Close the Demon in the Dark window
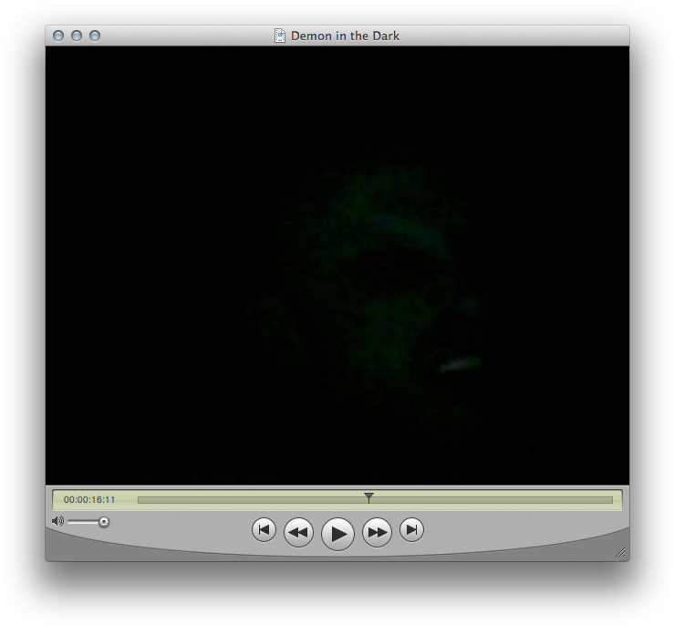 tap(58, 36)
